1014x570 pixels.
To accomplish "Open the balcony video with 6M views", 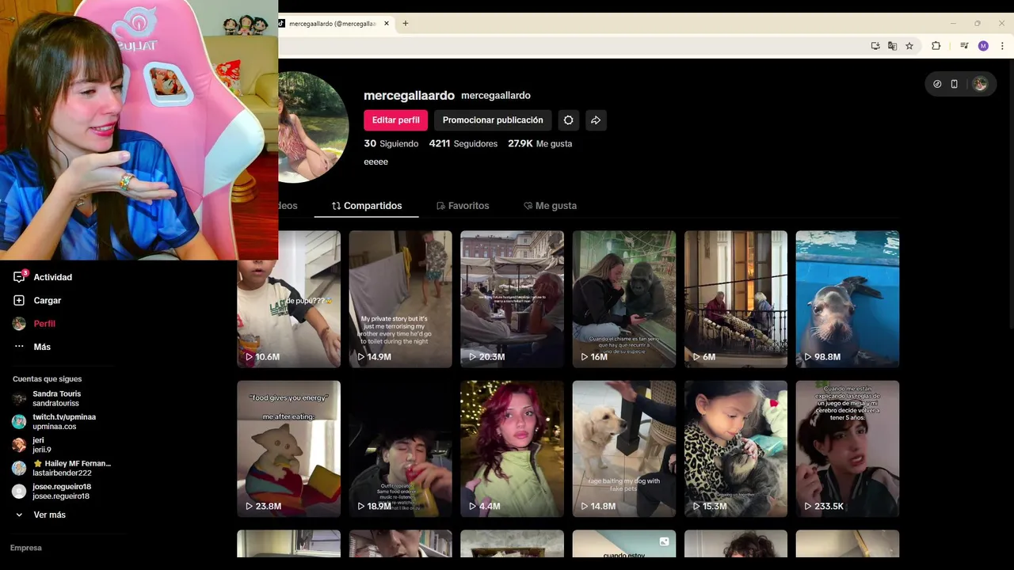I will tap(736, 299).
